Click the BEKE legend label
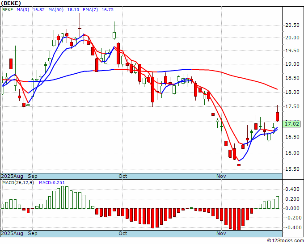 (8, 10)
